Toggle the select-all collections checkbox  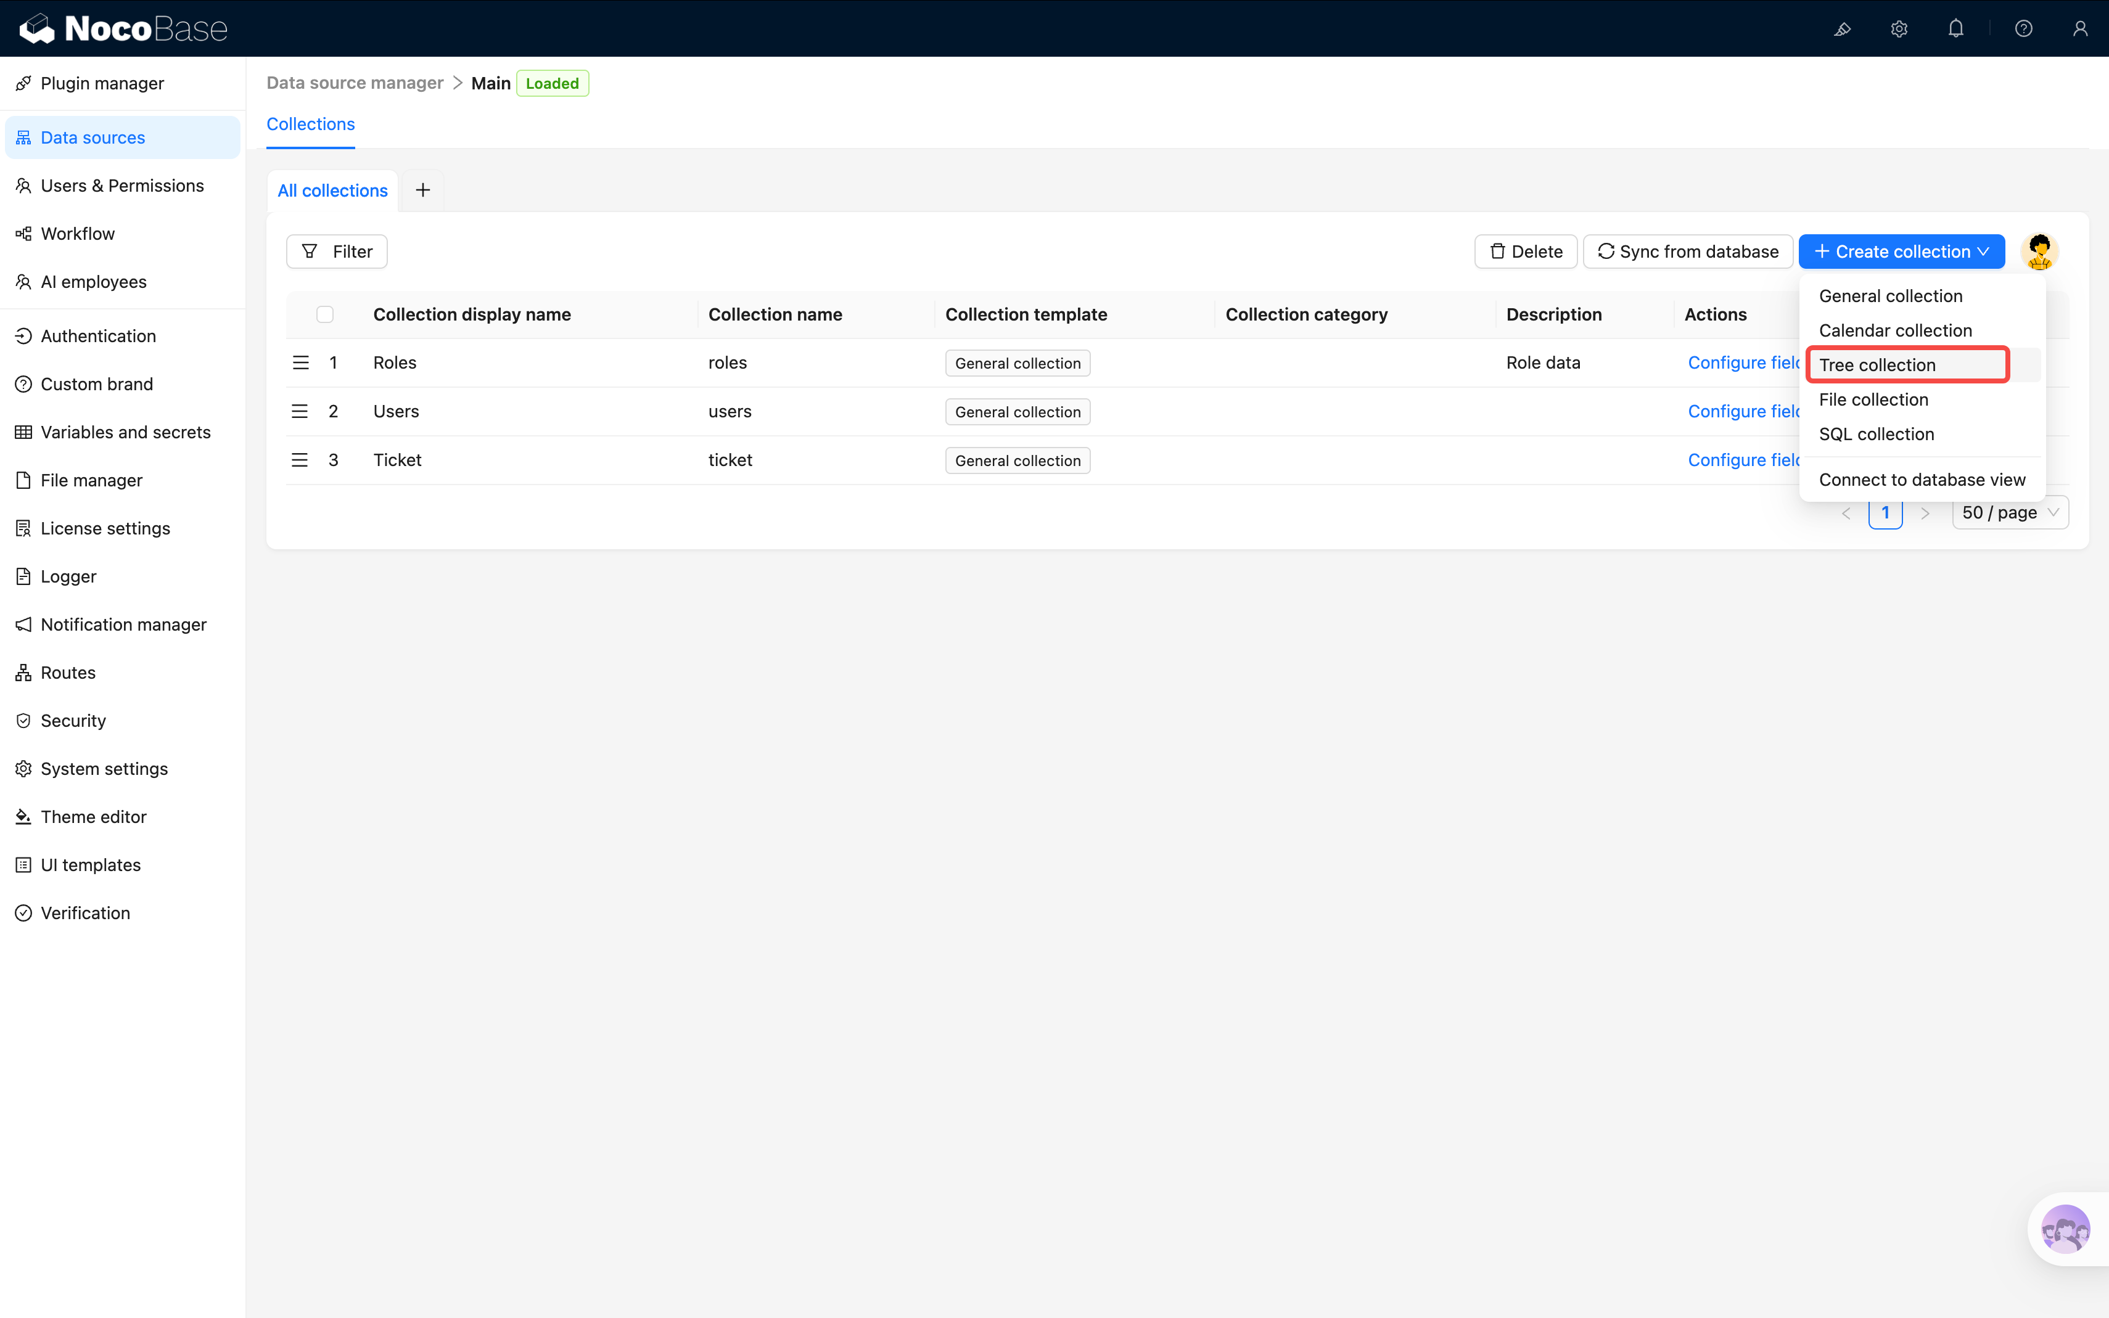(325, 314)
